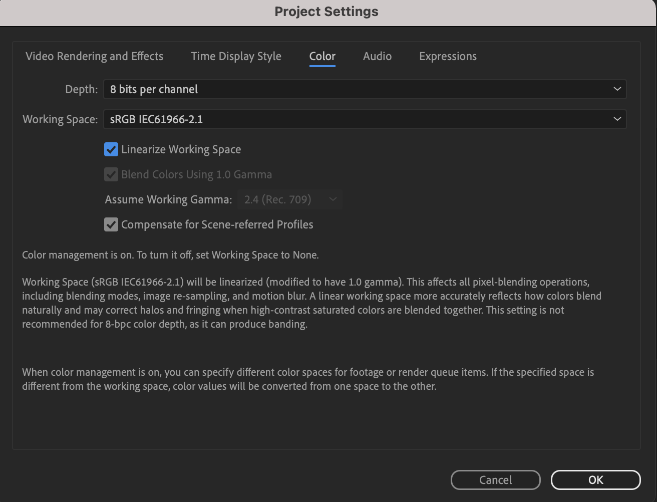Click the chevron on the Working Space dropdown

point(617,119)
